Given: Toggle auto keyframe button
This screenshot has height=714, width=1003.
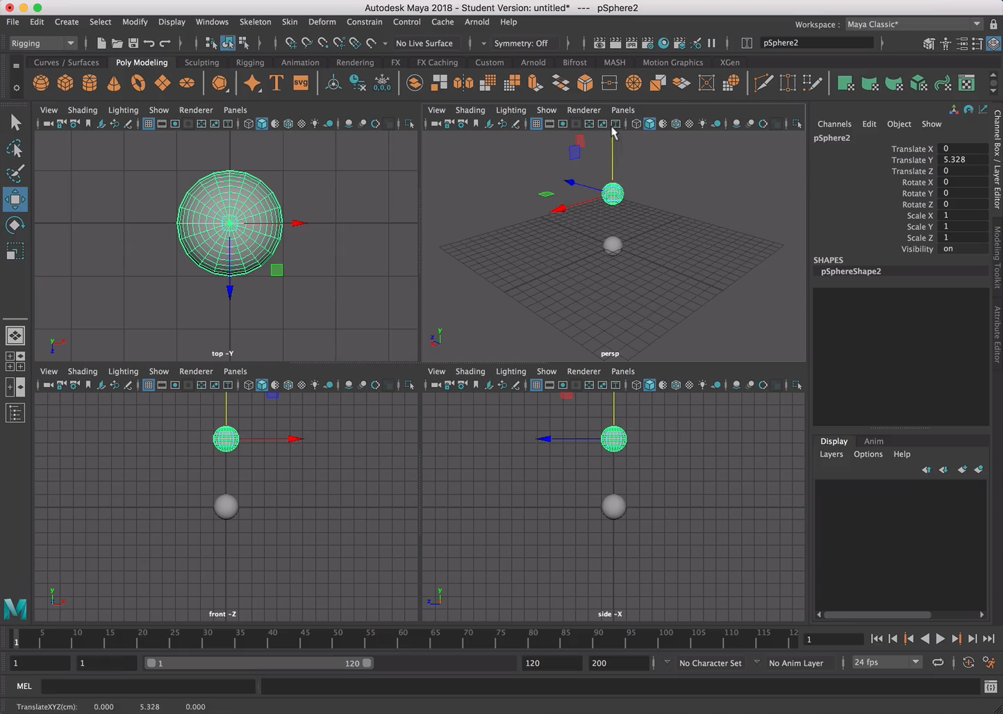Looking at the screenshot, I should tap(968, 663).
